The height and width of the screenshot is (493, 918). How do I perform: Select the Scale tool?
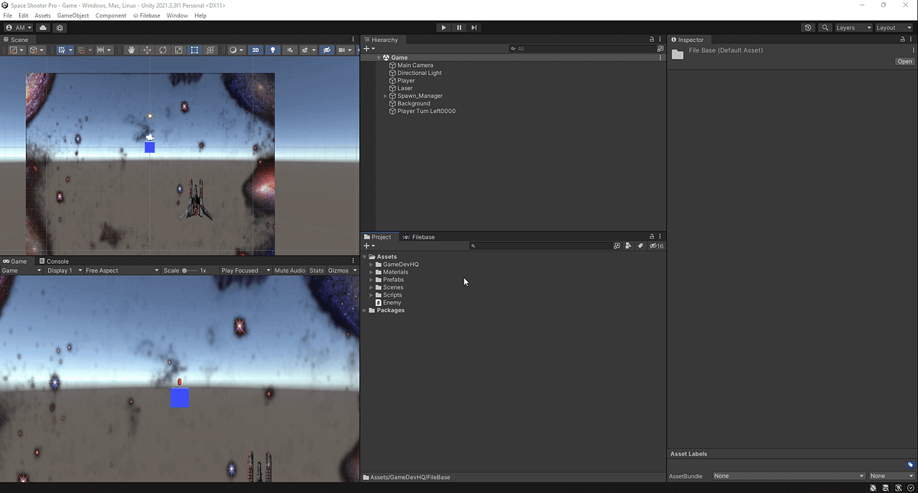pos(179,50)
